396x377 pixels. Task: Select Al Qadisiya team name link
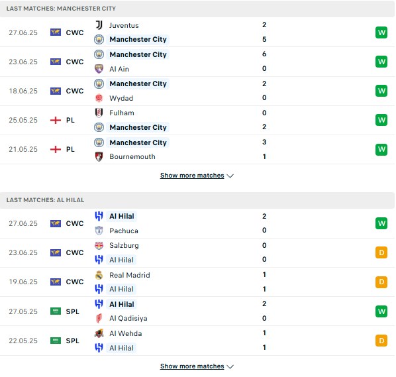(x=128, y=319)
